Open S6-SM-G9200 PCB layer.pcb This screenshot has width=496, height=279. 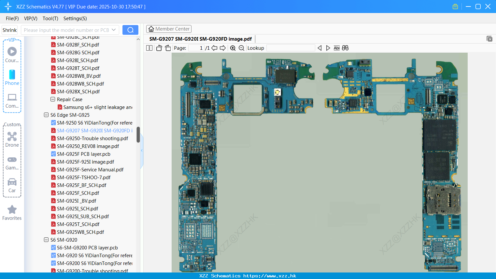(87, 247)
